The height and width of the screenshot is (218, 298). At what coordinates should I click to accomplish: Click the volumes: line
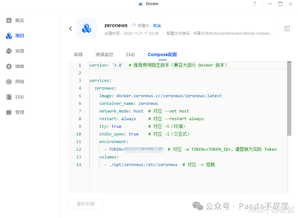(x=109, y=157)
